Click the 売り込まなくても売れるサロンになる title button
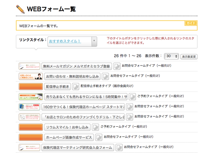Screen dimensions: 203x153 pyautogui.click(x=86, y=97)
